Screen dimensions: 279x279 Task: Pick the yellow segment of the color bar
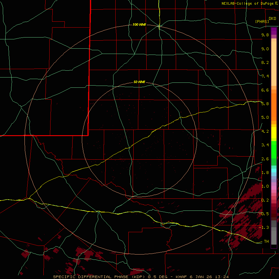click(x=274, y=133)
